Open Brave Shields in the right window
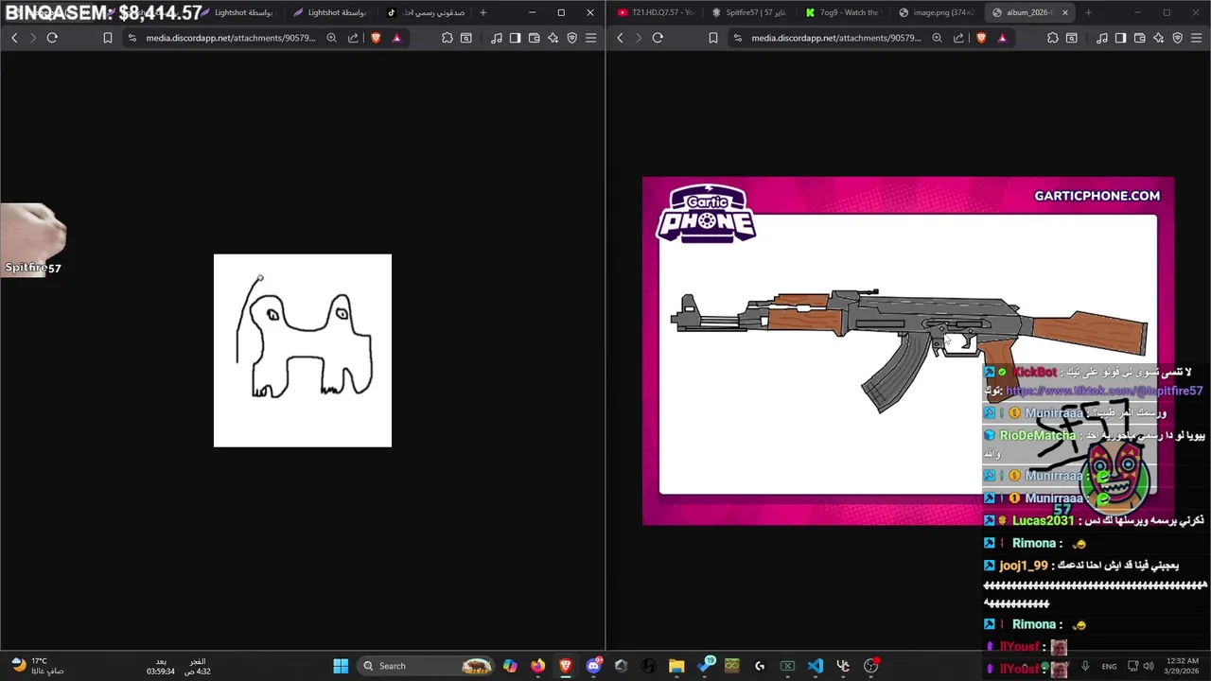Viewport: 1211px width, 681px height. [x=981, y=38]
